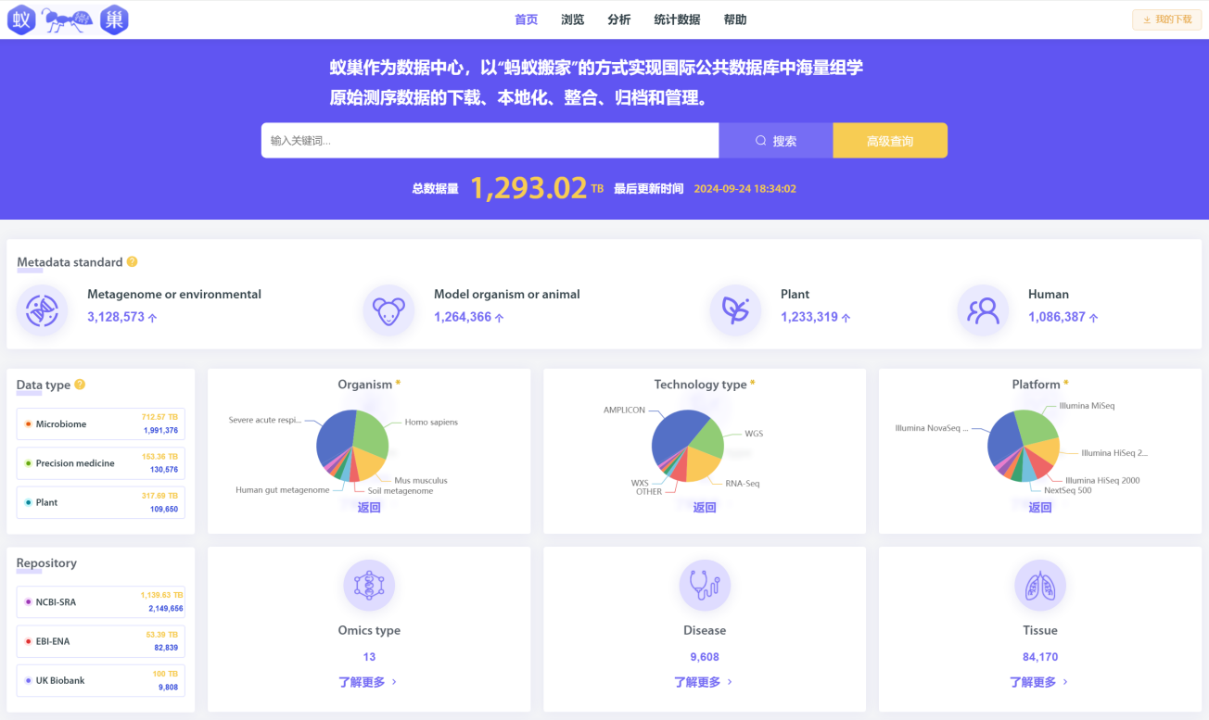1209x720 pixels.
Task: Click the Model organism mouse icon
Action: (388, 310)
